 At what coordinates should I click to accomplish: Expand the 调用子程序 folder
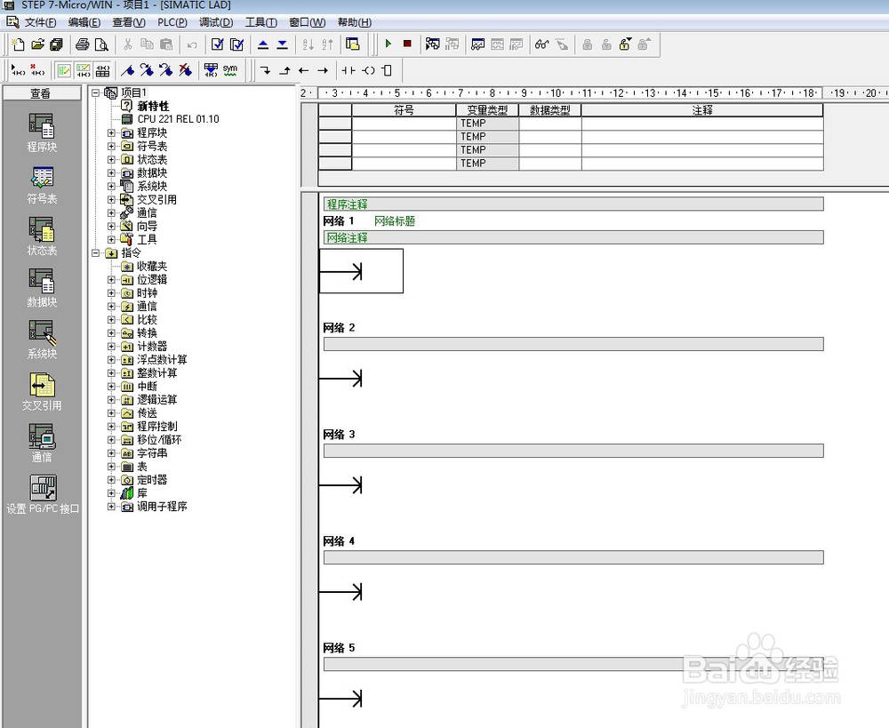[112, 507]
